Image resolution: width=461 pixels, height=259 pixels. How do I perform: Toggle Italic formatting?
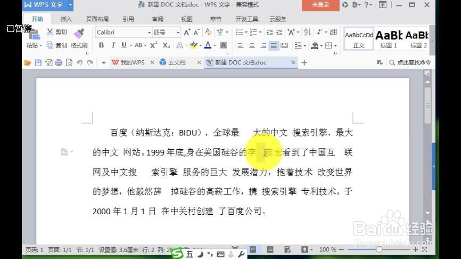coord(113,45)
